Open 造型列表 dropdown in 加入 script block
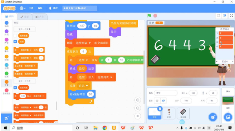 pyautogui.click(x=105, y=77)
